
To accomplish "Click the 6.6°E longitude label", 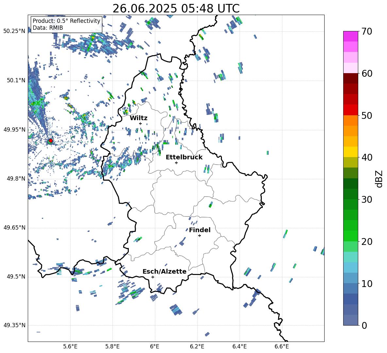I will coord(282,346).
